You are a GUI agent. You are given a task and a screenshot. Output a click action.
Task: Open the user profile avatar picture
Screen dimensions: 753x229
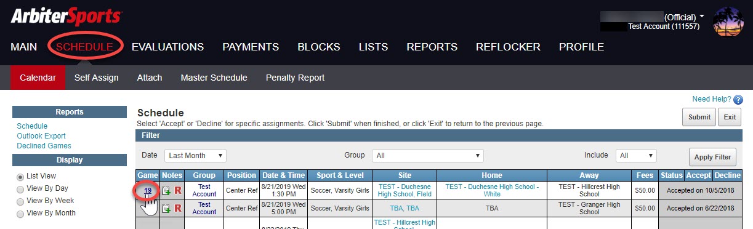(728, 22)
